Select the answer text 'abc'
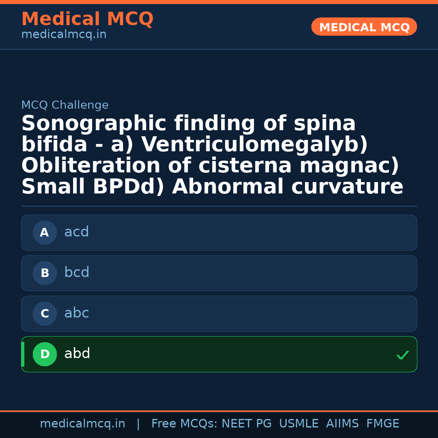 click(76, 313)
